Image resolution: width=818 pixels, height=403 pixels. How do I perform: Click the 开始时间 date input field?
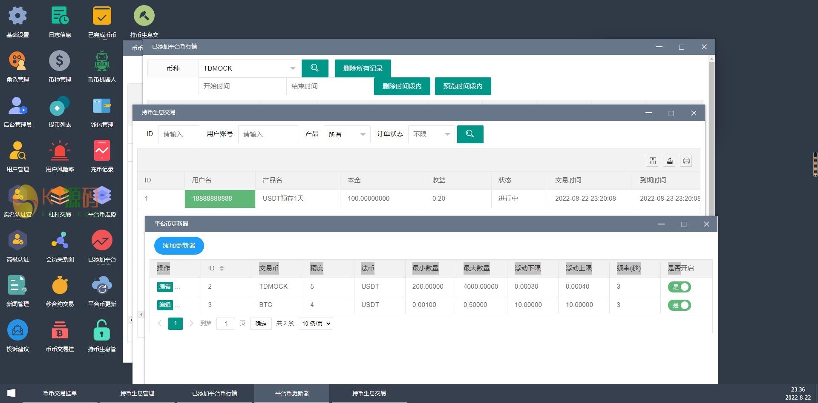pos(242,86)
